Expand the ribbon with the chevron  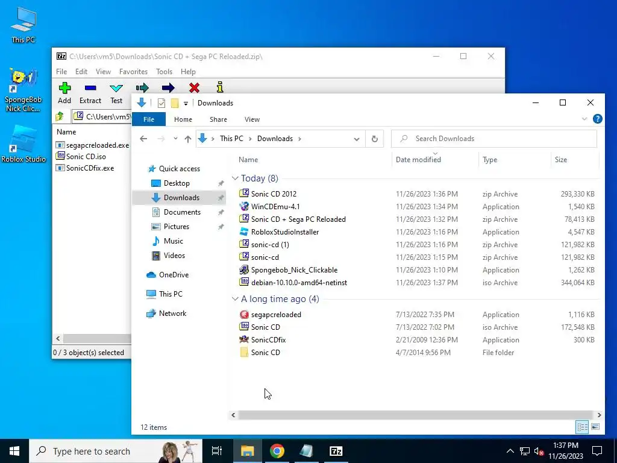(x=584, y=119)
